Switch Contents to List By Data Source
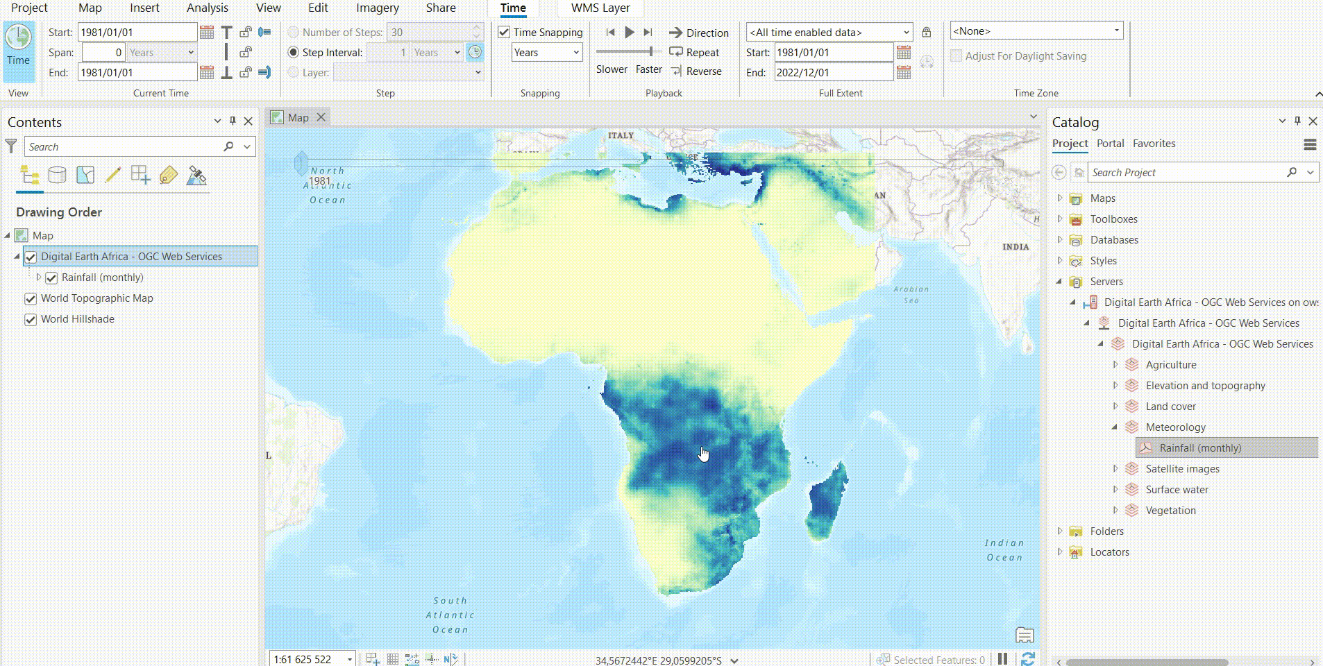This screenshot has height=666, width=1323. pyautogui.click(x=57, y=175)
